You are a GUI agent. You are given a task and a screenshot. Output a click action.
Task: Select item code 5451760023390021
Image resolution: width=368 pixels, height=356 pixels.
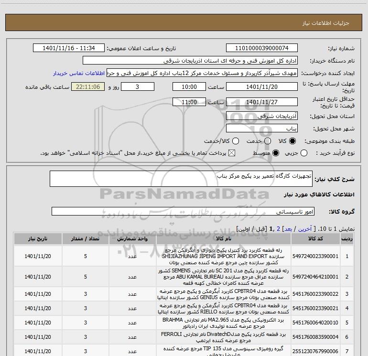coord(315,308)
